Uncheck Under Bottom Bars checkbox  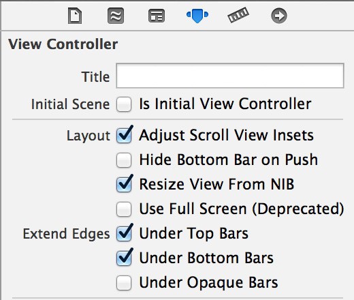tap(124, 258)
